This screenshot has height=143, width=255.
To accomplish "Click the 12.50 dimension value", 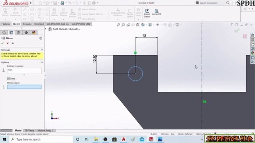I will point(95,59).
